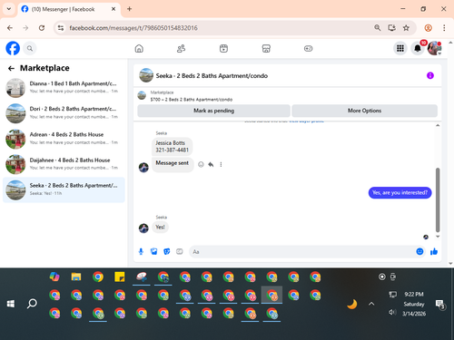Click the Jessica Botts phone number message
Viewport: 454px width, 340px height.
pos(172,146)
